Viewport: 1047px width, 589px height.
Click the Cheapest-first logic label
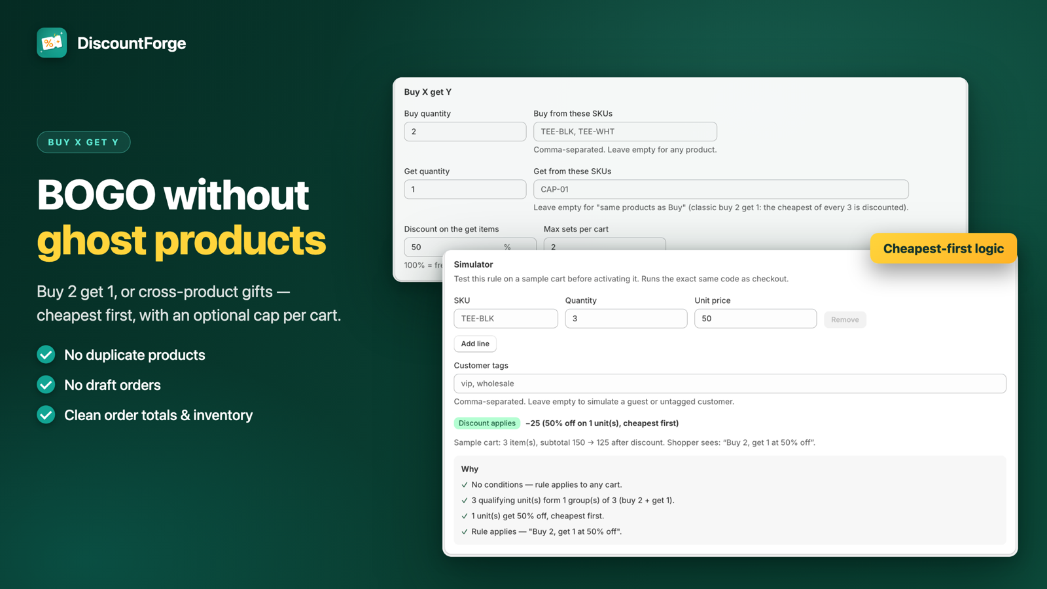[944, 249]
